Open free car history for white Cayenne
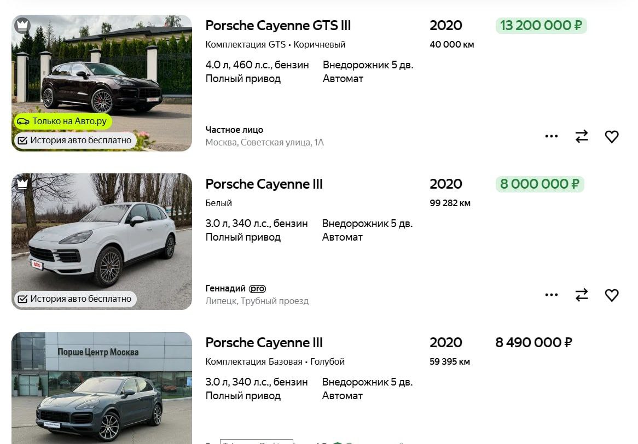 click(x=75, y=299)
